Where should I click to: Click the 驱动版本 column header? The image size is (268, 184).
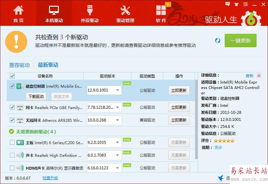108,76
